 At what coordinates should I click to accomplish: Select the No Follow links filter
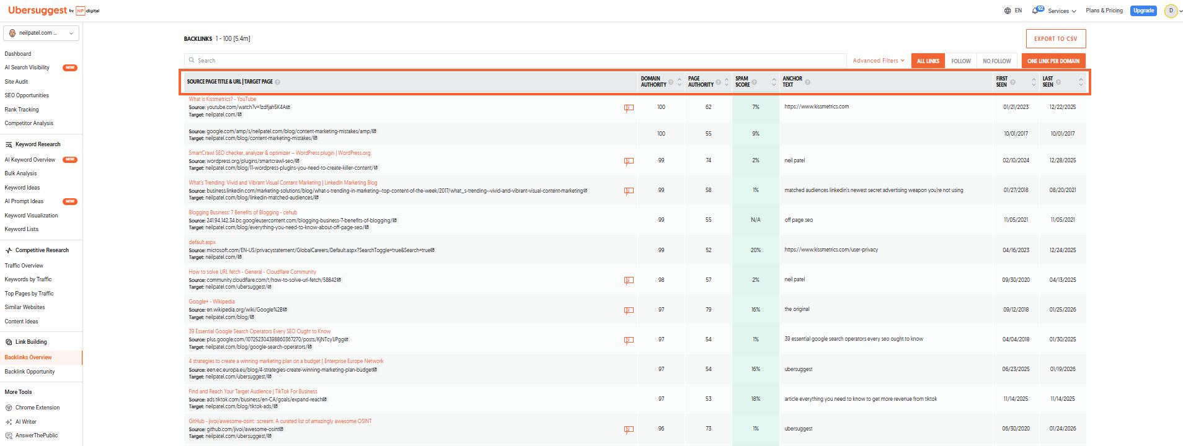click(x=997, y=61)
